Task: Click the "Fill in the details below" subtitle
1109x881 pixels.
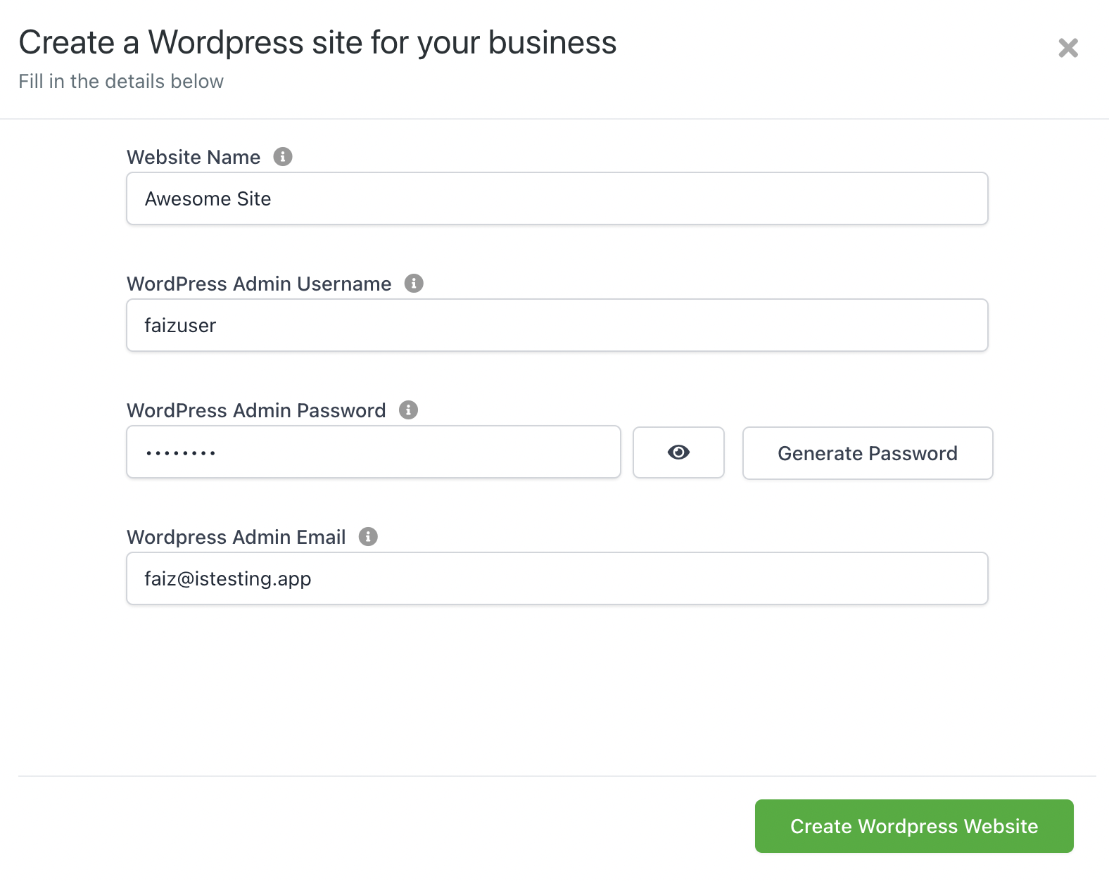Action: 121,82
